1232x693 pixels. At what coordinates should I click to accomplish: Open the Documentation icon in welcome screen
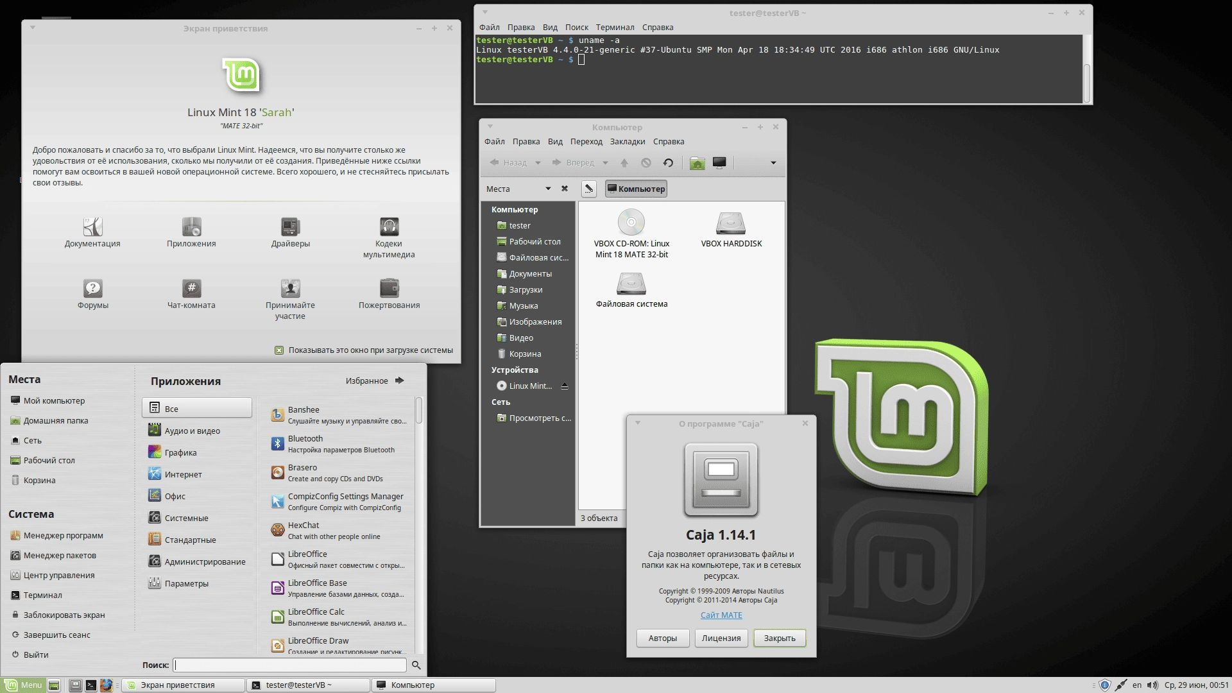(x=92, y=227)
